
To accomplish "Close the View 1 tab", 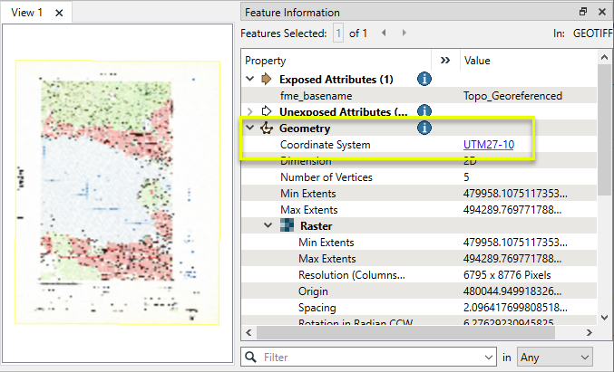I will [x=59, y=13].
